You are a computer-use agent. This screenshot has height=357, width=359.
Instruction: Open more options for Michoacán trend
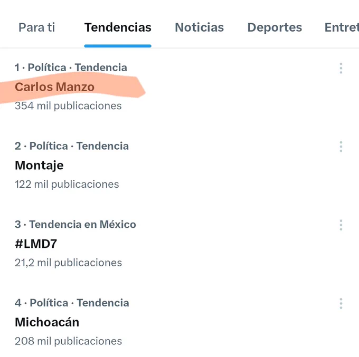tap(341, 304)
